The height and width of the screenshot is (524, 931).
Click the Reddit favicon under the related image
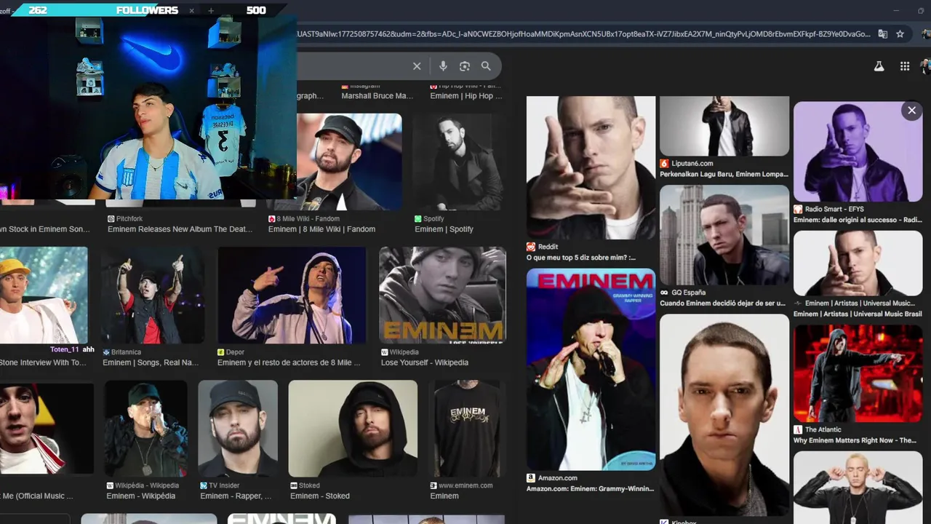531,247
